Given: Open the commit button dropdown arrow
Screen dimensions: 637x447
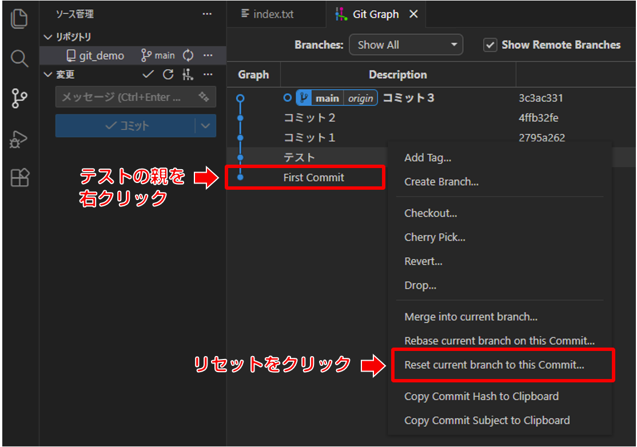Looking at the screenshot, I should coord(205,126).
